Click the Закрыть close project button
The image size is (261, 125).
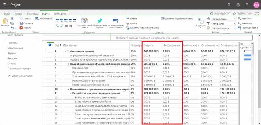pyautogui.click(x=25, y=28)
